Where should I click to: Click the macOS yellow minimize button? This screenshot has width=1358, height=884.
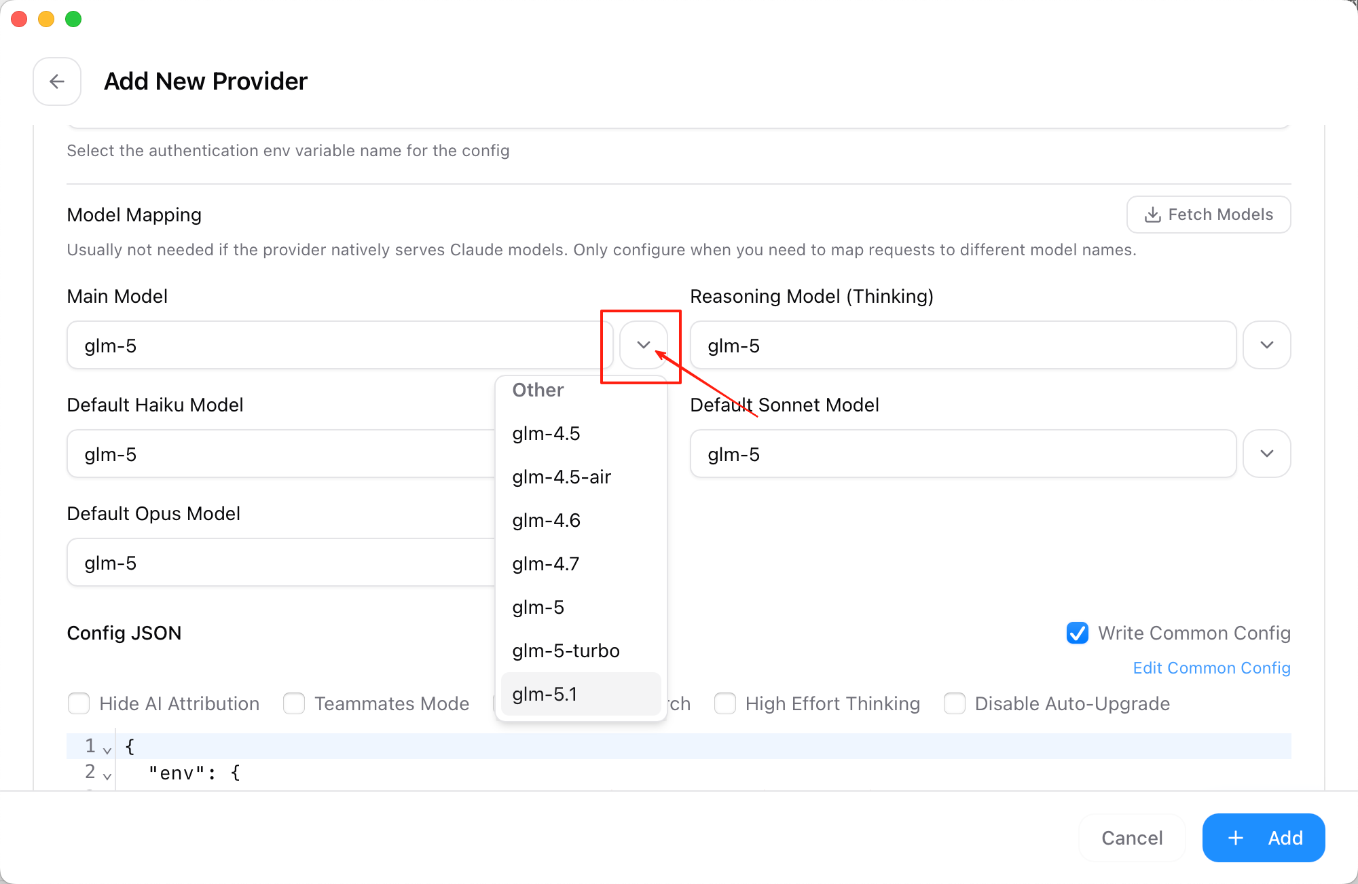click(x=46, y=19)
